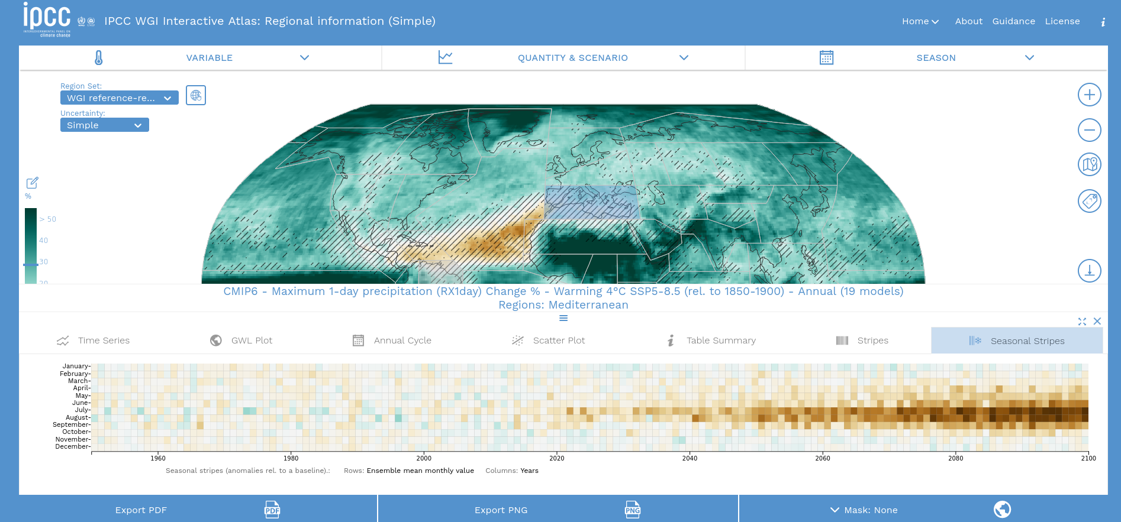The image size is (1121, 522).
Task: Switch to the Time Series tab
Action: [x=94, y=341]
